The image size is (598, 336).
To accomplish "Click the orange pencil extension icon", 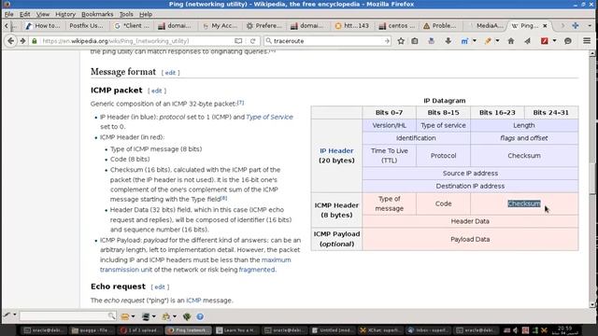I will (488, 41).
